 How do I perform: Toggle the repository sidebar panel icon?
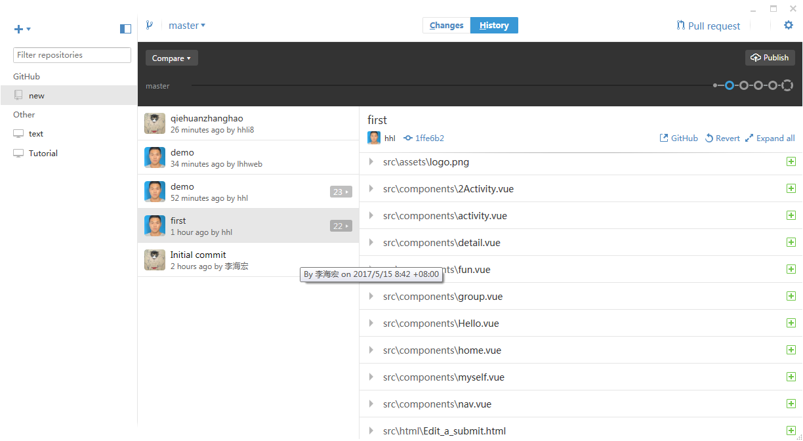125,29
